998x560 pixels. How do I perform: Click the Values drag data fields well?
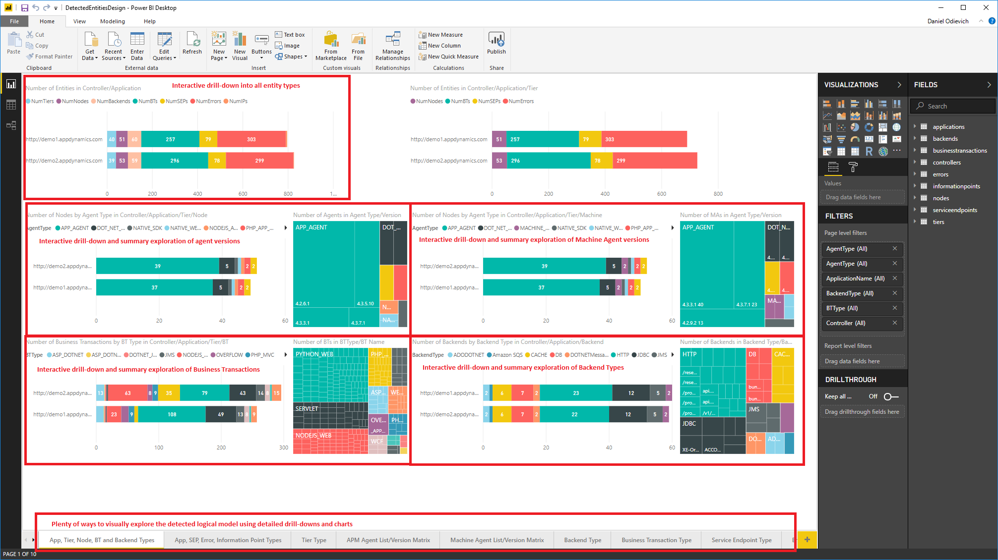862,197
